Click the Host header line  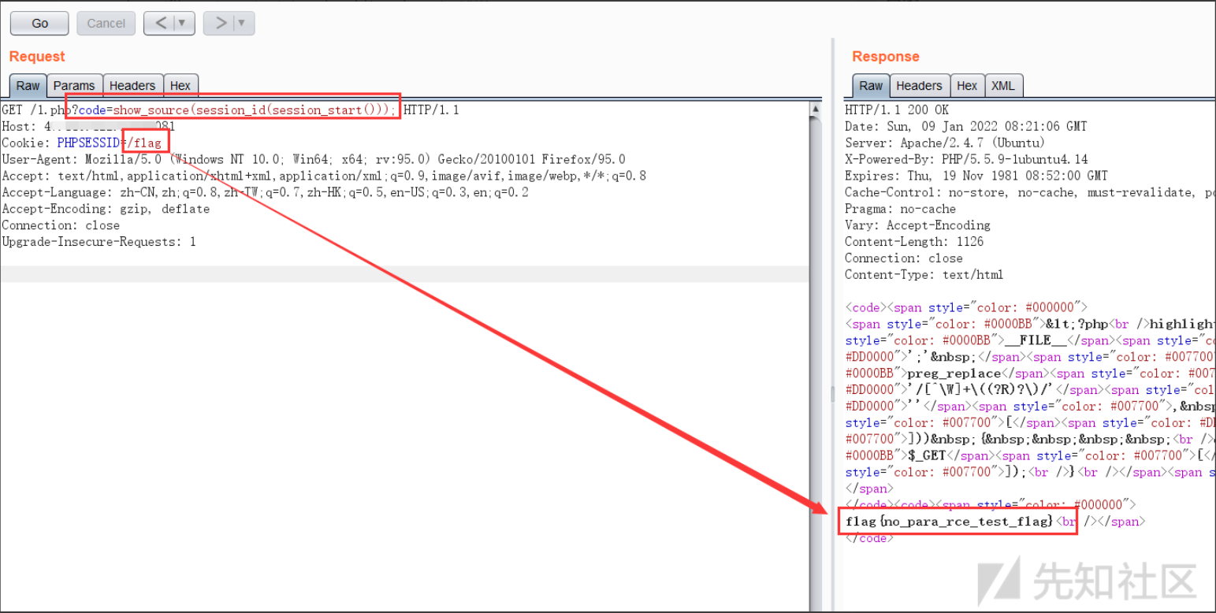pyautogui.click(x=88, y=126)
